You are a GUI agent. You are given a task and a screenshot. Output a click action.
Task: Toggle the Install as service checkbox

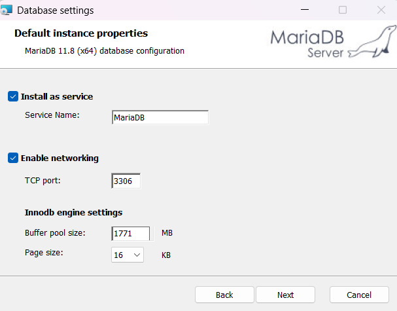coord(13,96)
